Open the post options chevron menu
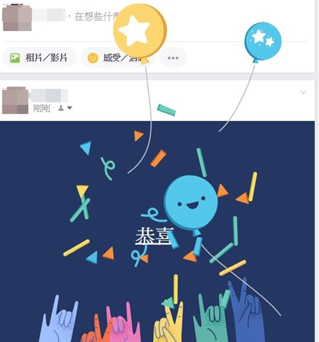 pyautogui.click(x=304, y=92)
